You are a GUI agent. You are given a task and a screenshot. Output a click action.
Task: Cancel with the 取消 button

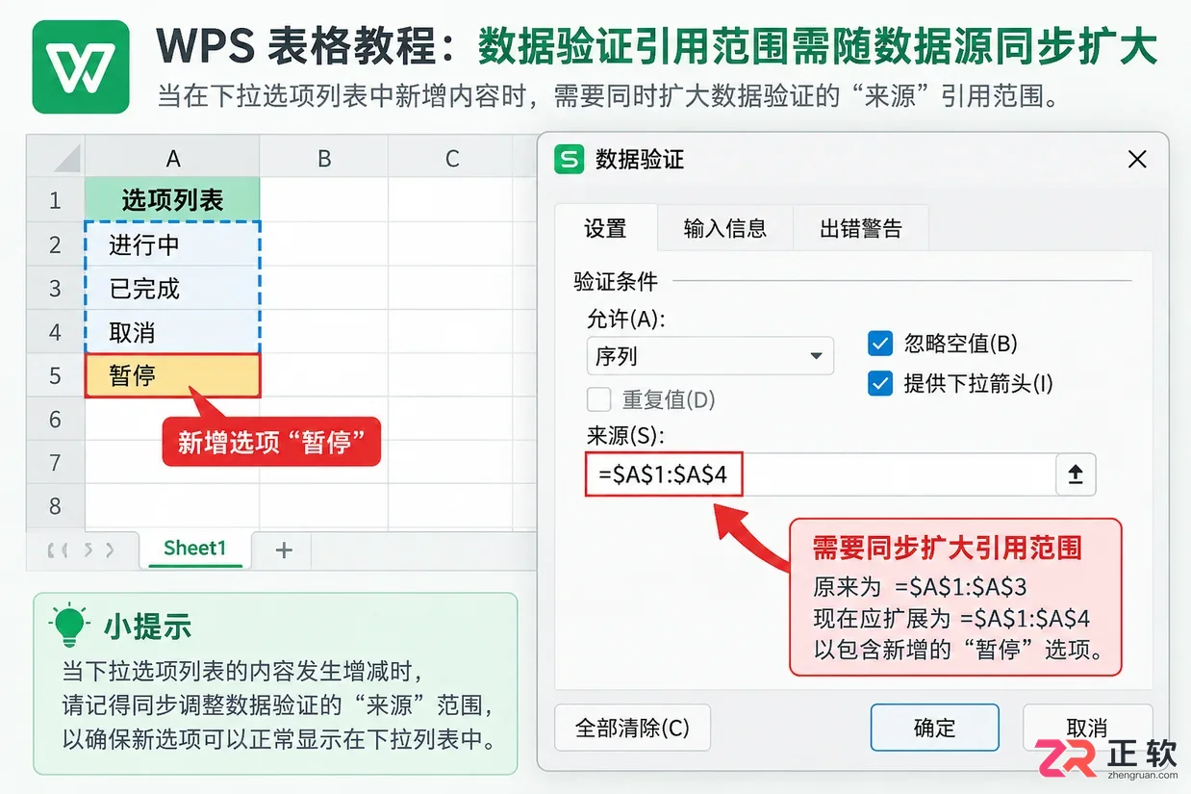(1087, 728)
